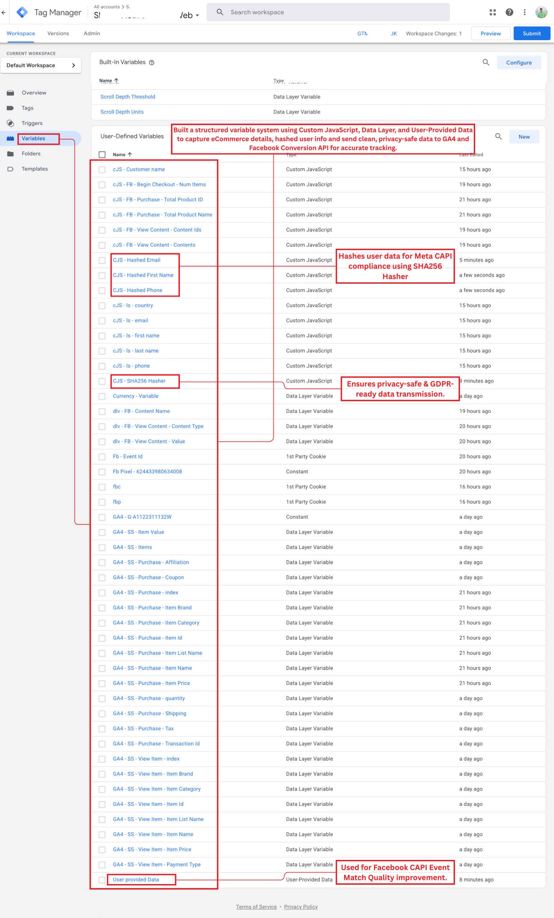The width and height of the screenshot is (554, 918).
Task: Click the Configure button for built-in variables
Action: (x=519, y=63)
